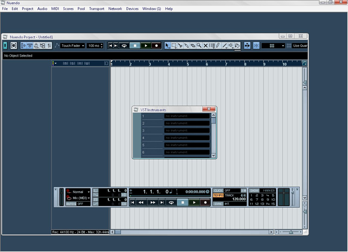Screen dimensions: 348x252
Task: Open VST instrument slot 1 selector
Action: tap(187, 116)
